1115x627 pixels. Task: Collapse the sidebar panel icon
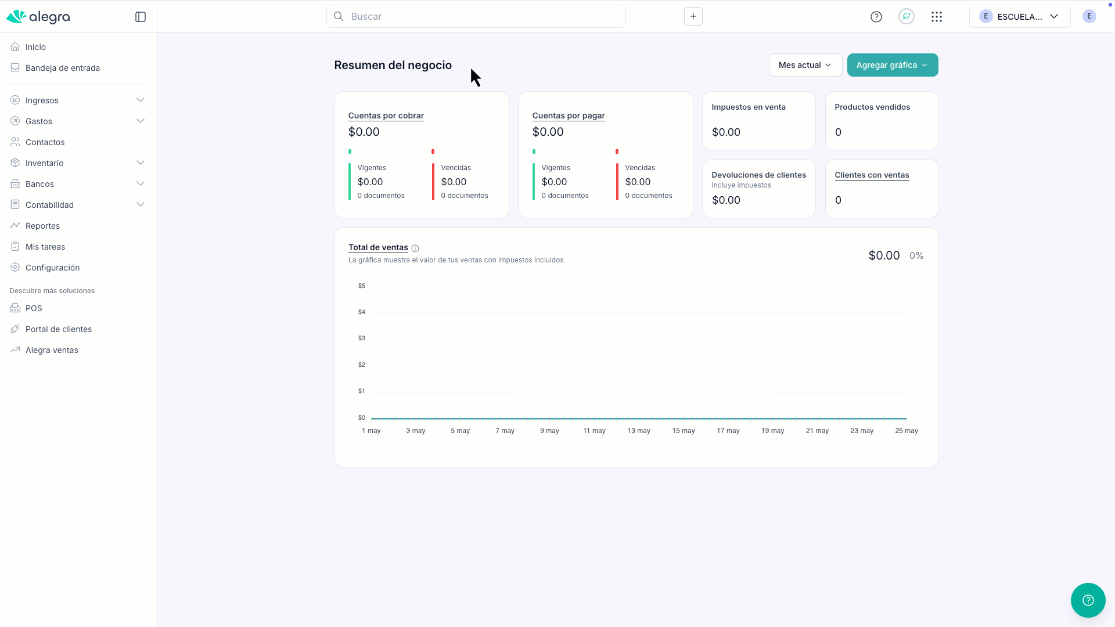(141, 17)
